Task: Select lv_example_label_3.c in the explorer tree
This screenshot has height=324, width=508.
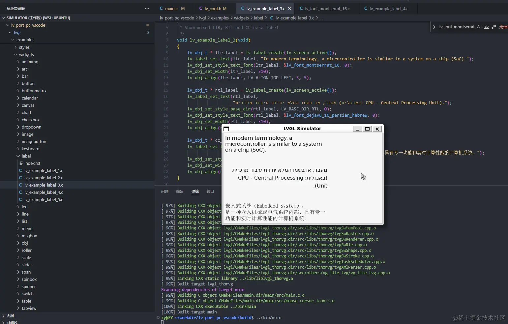Action: click(44, 185)
